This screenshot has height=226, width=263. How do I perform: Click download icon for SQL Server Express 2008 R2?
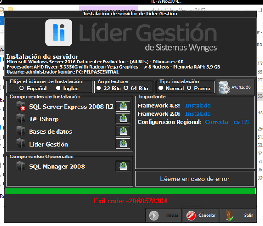pyautogui.click(x=123, y=107)
